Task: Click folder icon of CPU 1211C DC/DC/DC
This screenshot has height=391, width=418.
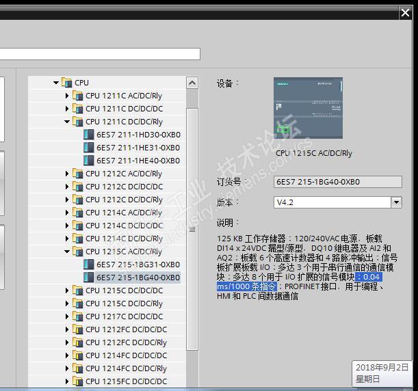Action: click(x=77, y=109)
